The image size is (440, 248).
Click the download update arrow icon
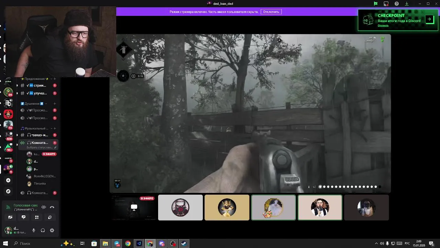tap(407, 4)
